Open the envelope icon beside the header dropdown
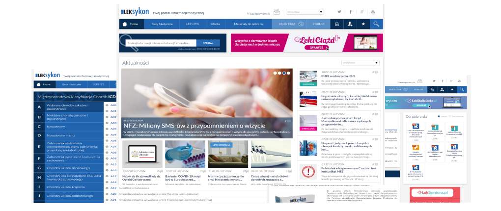This screenshot has height=211, width=501. [x=277, y=11]
